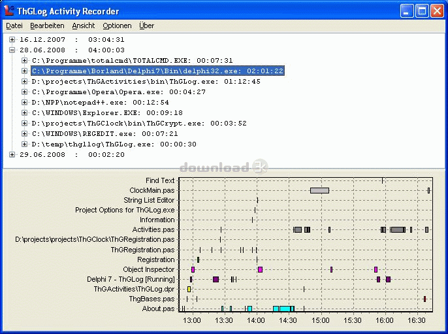Open the Datei menu
The height and width of the screenshot is (334, 448).
(14, 25)
